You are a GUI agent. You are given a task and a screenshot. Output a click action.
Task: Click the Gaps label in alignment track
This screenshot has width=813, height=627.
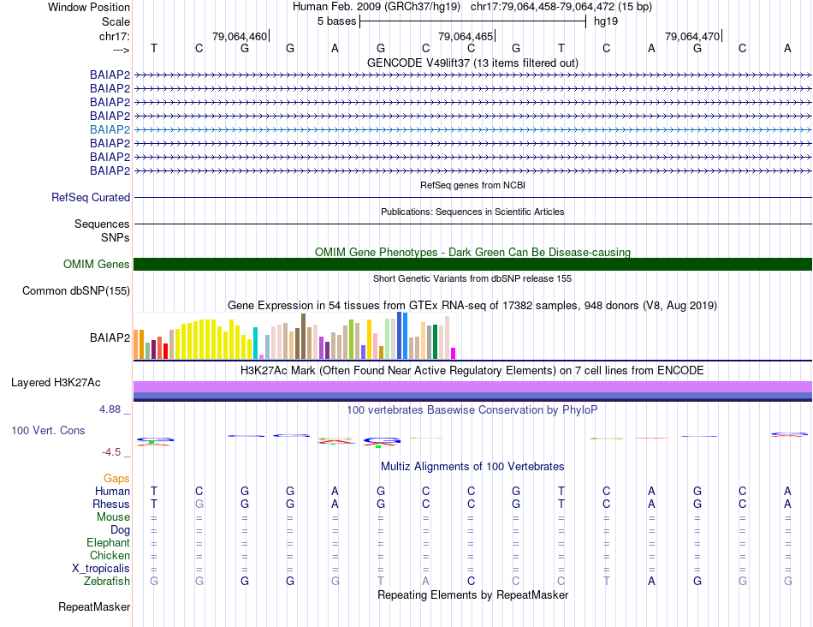point(116,478)
